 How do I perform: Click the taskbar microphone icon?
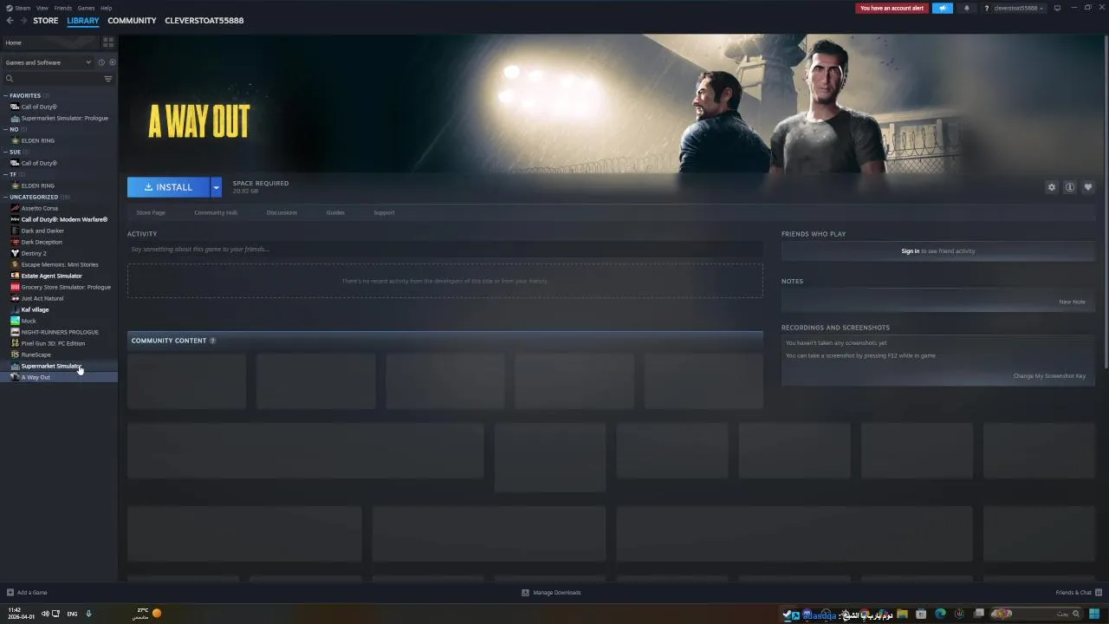[88, 614]
